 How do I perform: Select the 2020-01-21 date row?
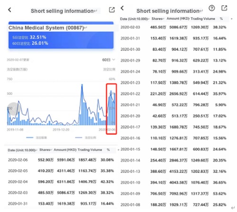point(173,105)
